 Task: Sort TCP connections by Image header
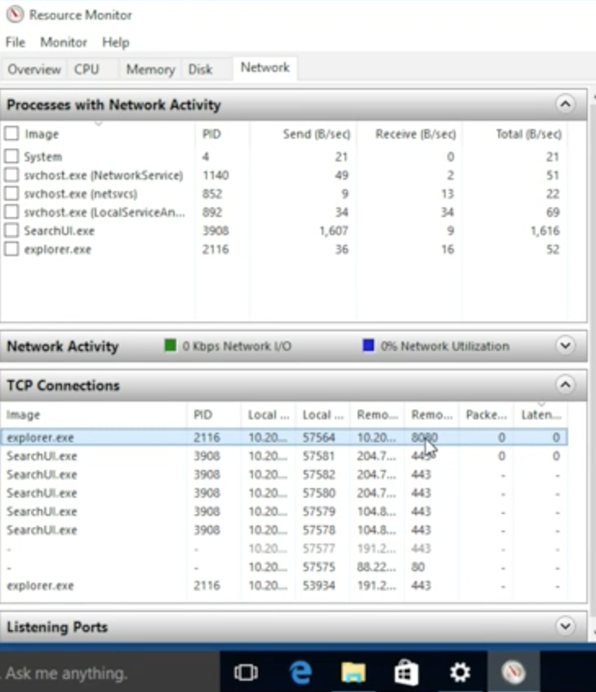tap(94, 415)
